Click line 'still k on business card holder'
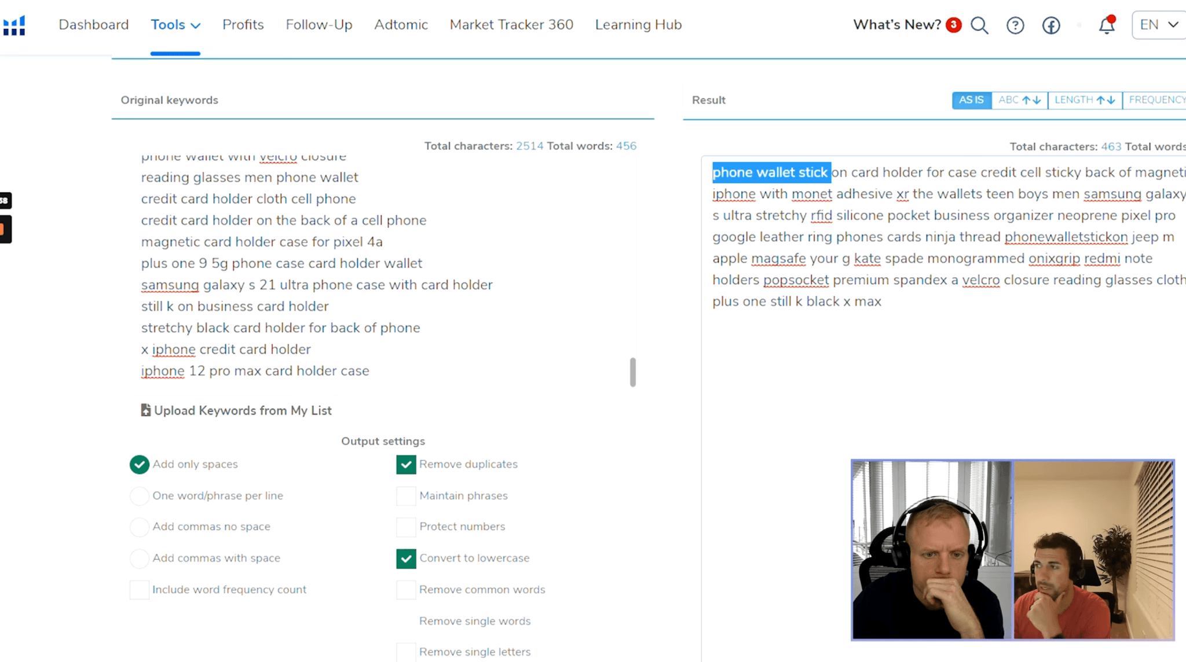 point(235,306)
